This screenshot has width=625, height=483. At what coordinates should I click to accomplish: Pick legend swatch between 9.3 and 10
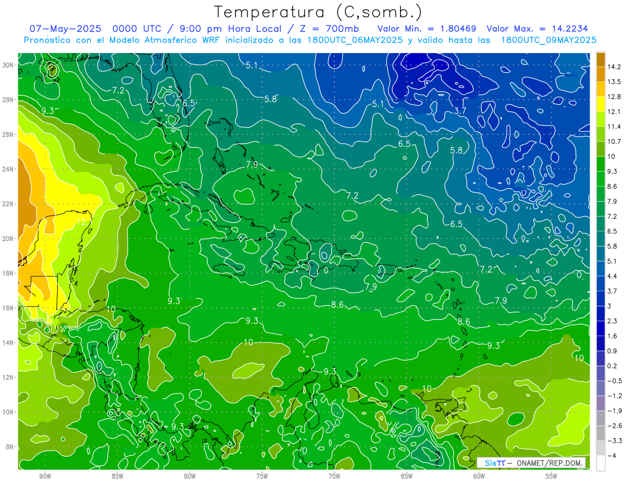601,164
